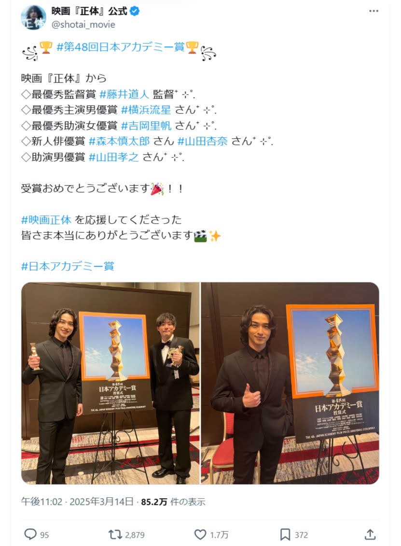The width and height of the screenshot is (401, 546).
Task: Open hashtag #横浜流星
Action: 146,110
